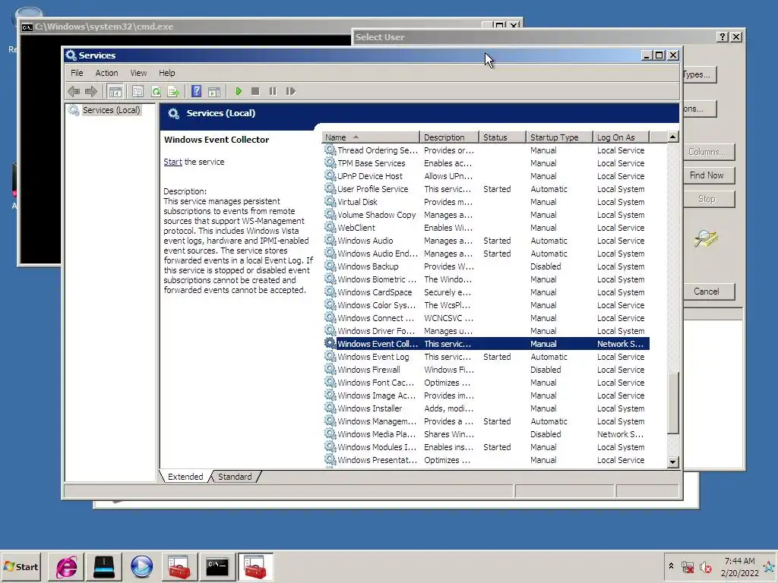Switch to the Standard tab
The width and height of the screenshot is (778, 583).
pyautogui.click(x=235, y=477)
